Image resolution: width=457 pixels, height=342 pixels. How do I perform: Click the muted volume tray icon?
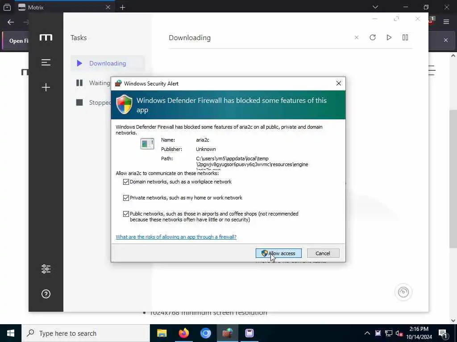[x=399, y=333]
